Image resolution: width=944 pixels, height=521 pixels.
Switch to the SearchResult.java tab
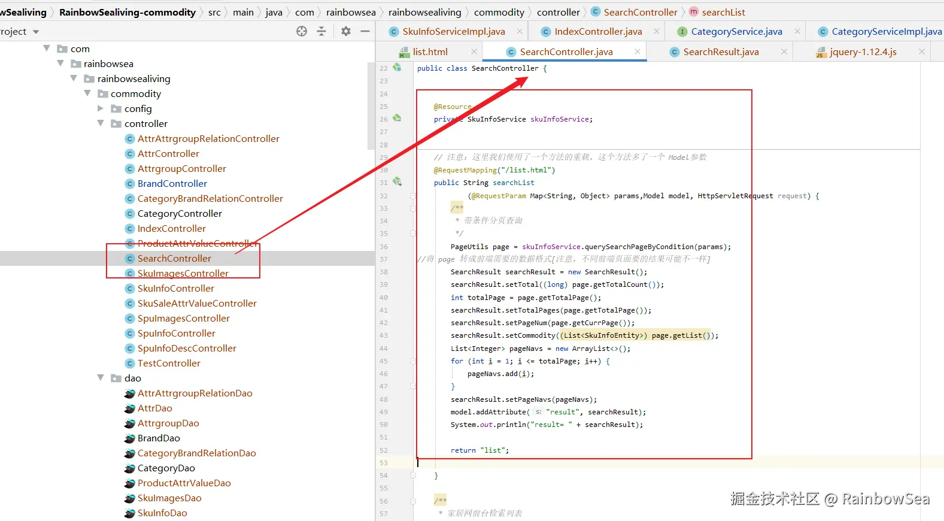tap(721, 52)
